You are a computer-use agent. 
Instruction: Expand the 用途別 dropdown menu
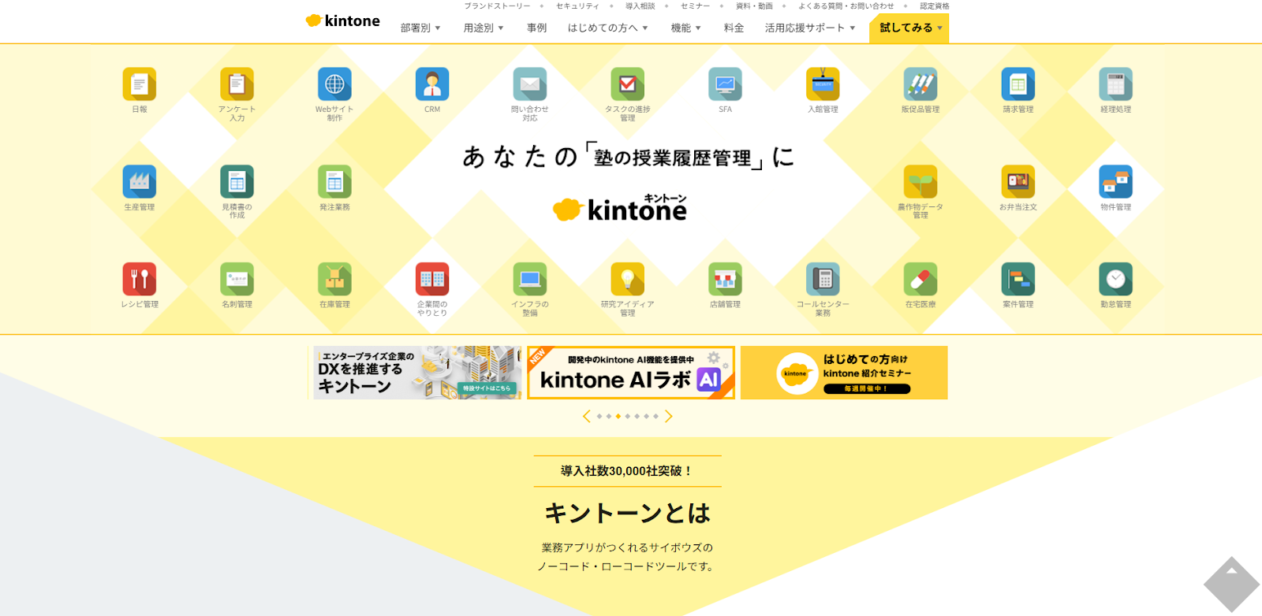pos(484,28)
